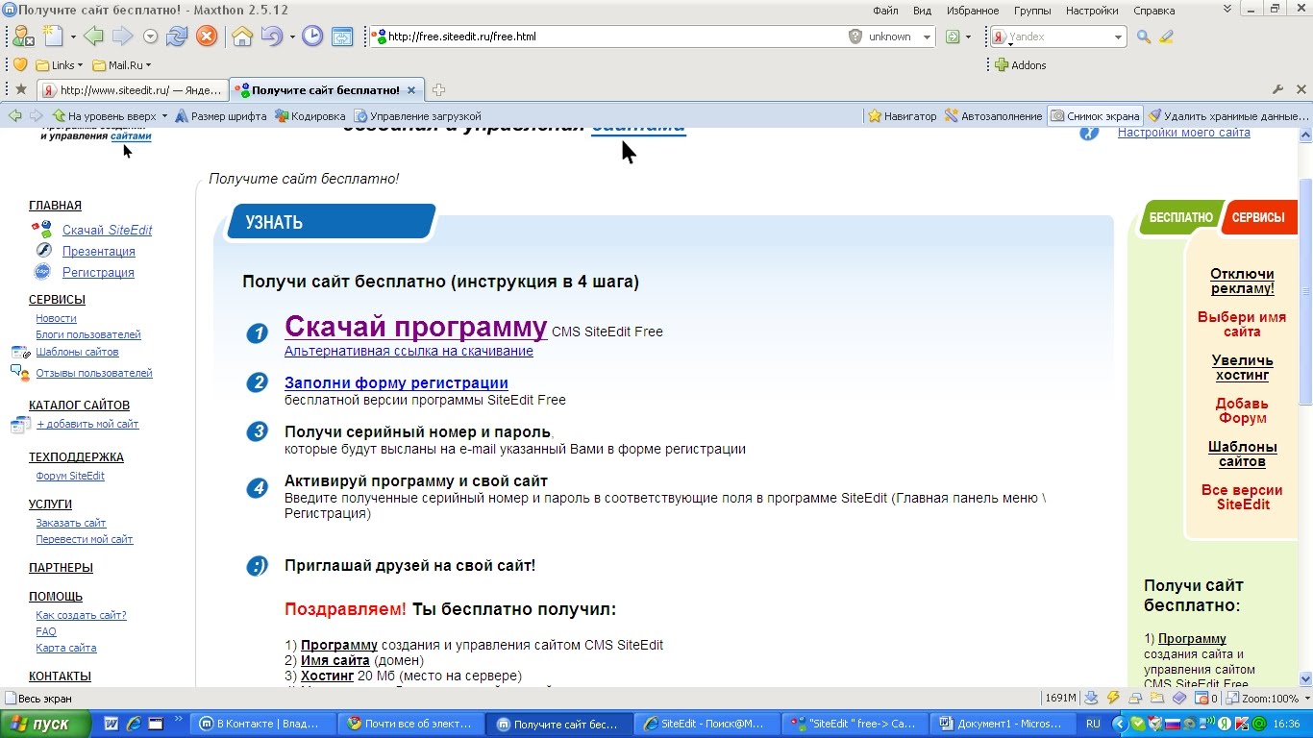Go to Home page icon
This screenshot has width=1313, height=738.
(x=242, y=37)
